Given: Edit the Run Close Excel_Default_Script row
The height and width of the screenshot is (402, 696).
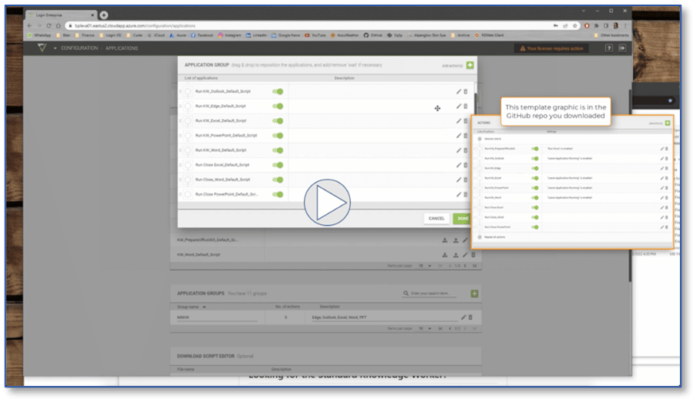Looking at the screenshot, I should [x=459, y=165].
